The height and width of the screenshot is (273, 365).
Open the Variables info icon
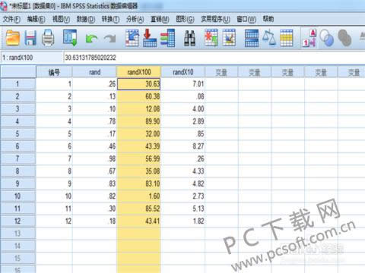[167, 38]
